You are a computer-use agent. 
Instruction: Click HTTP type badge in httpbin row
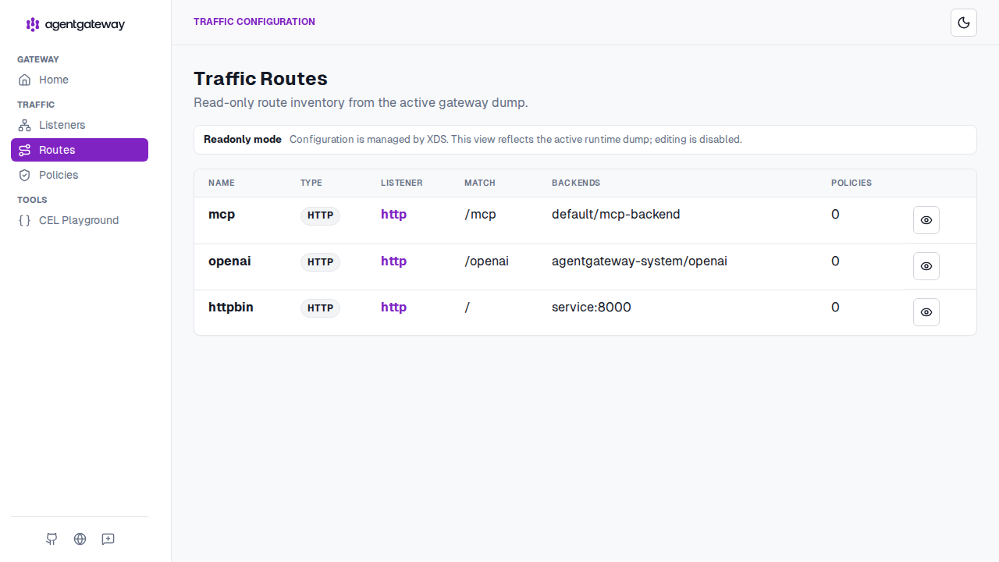point(320,308)
